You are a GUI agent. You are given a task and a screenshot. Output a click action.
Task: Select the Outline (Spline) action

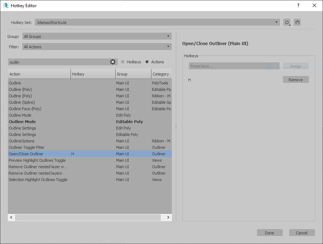[x=90, y=102]
